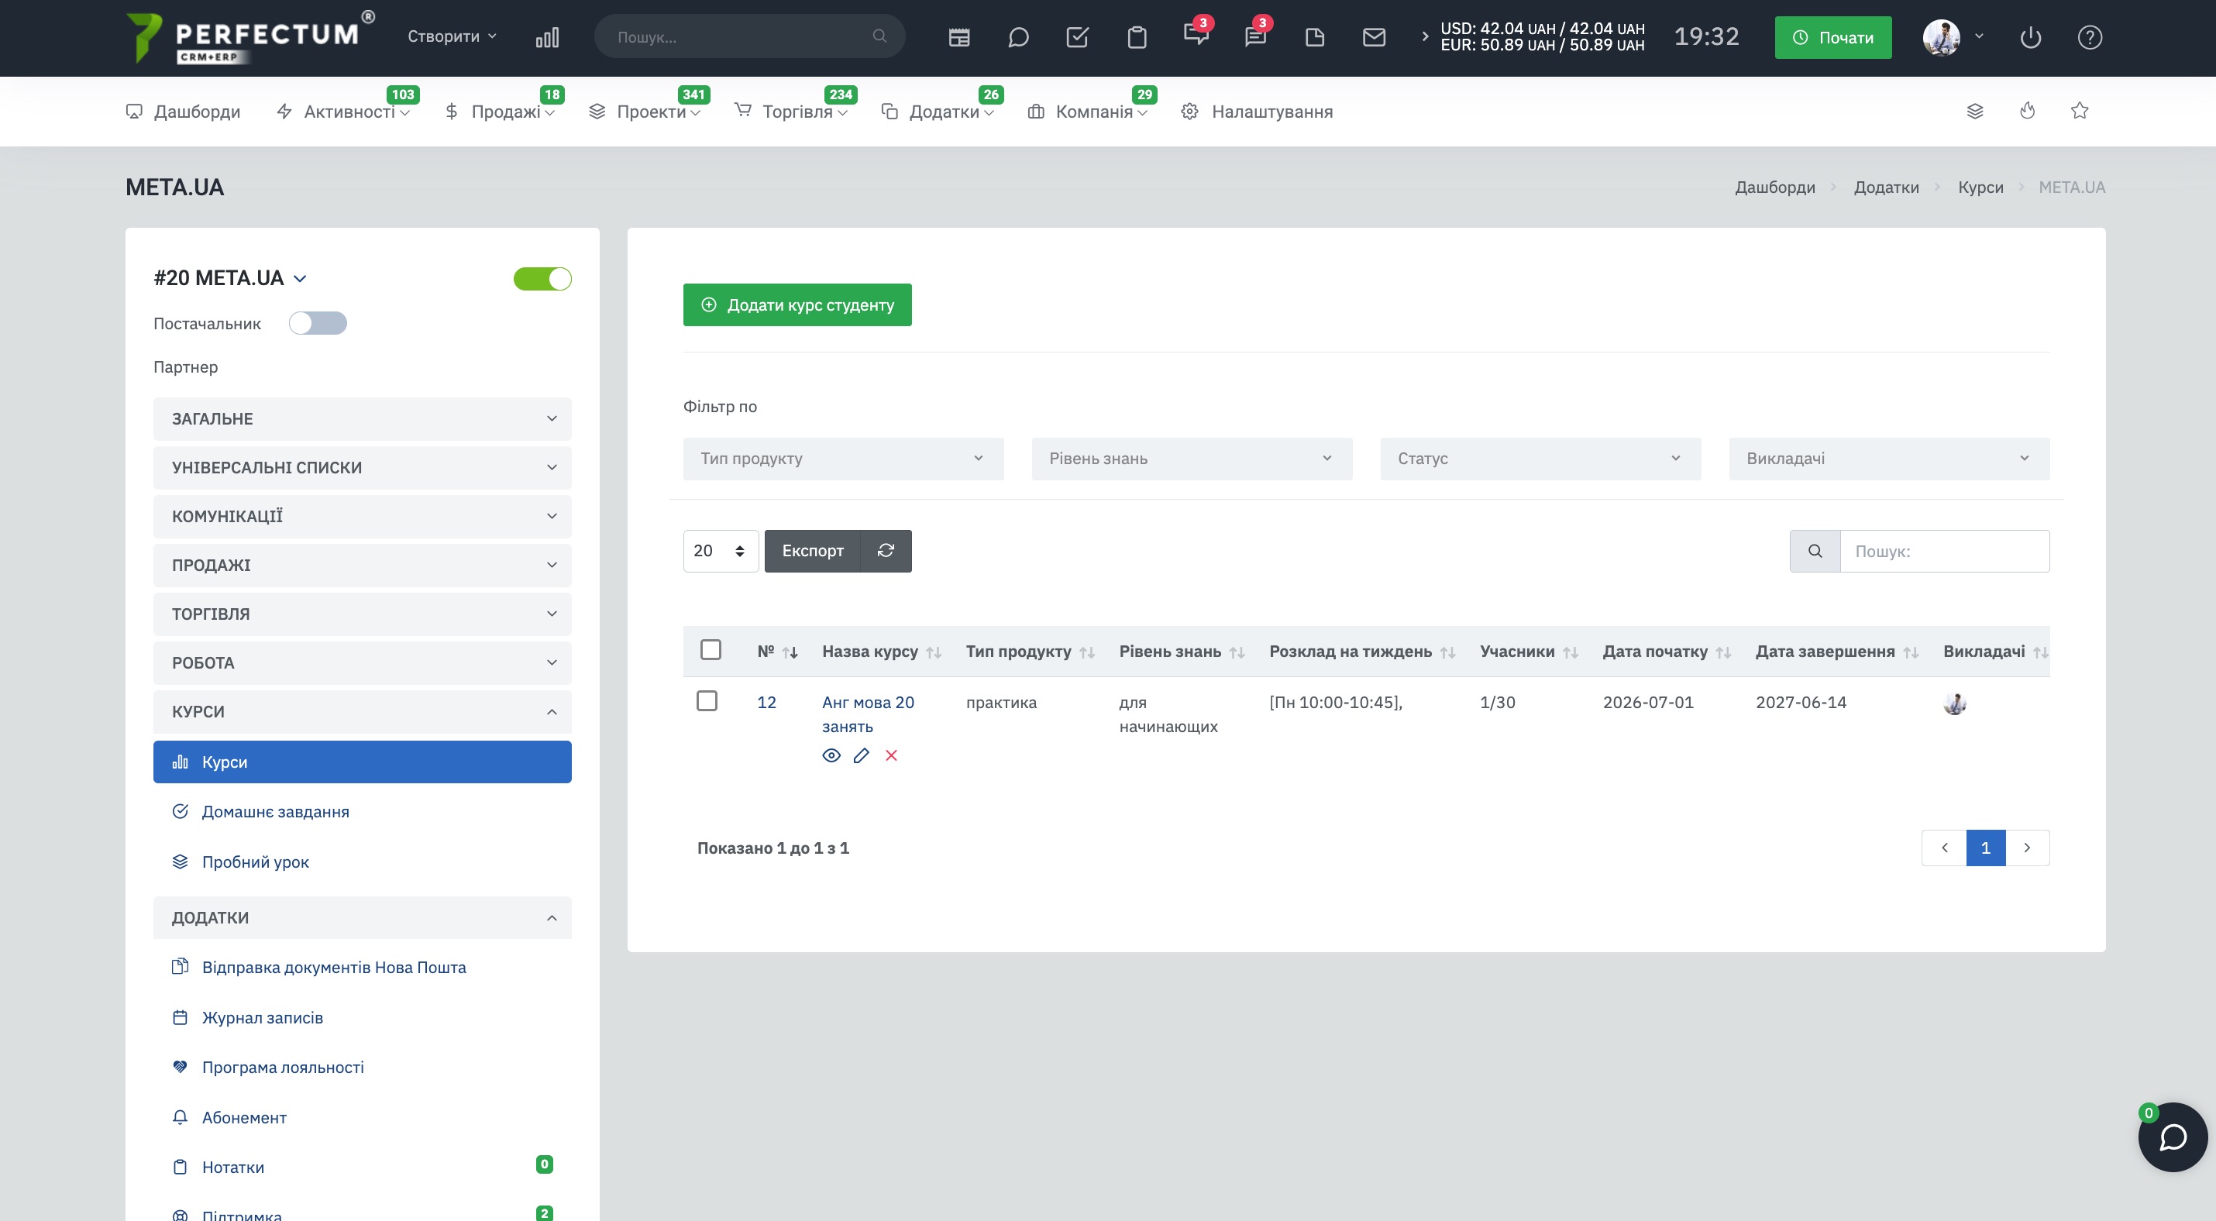Screen dimensions: 2216x1221
Task: Go to next page in pagination
Action: click(2028, 848)
